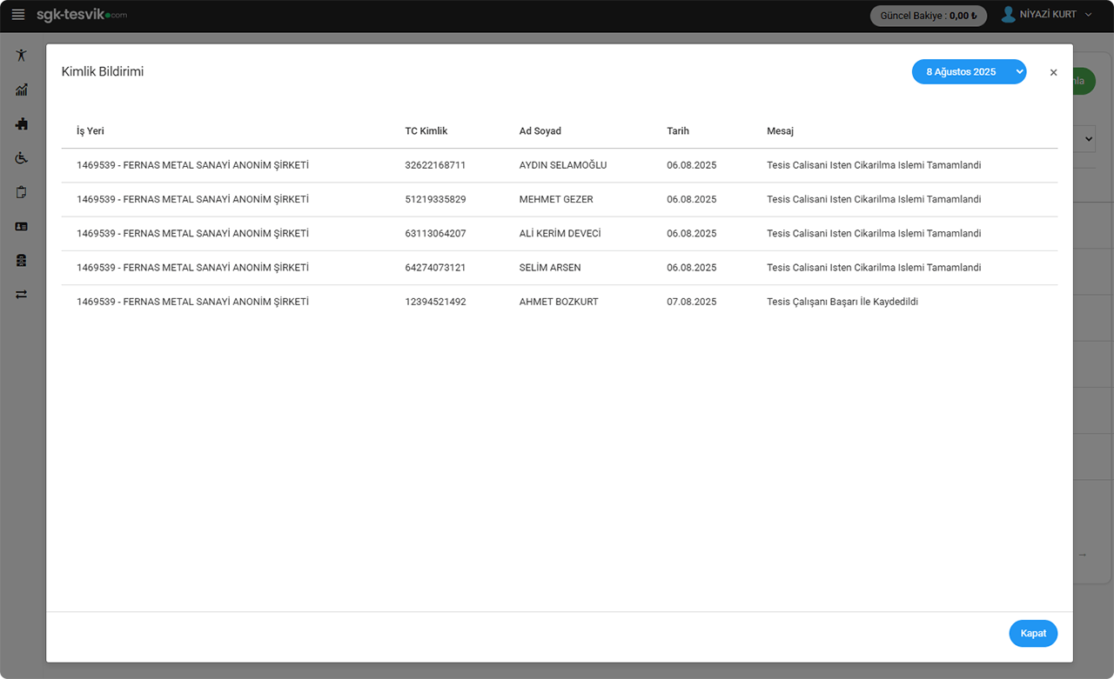The height and width of the screenshot is (679, 1114).
Task: Open the partially hidden dropdown behind the dialog
Action: click(x=1086, y=139)
